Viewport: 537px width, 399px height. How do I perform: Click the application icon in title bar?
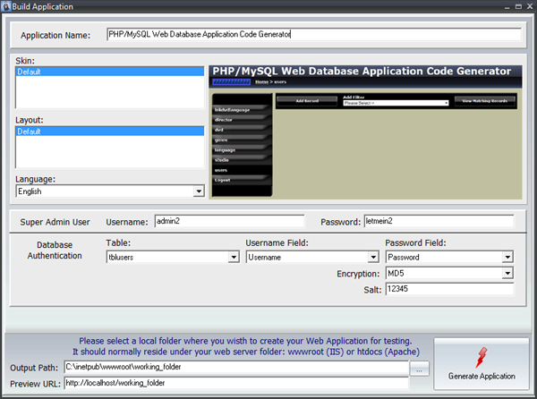tap(6, 6)
